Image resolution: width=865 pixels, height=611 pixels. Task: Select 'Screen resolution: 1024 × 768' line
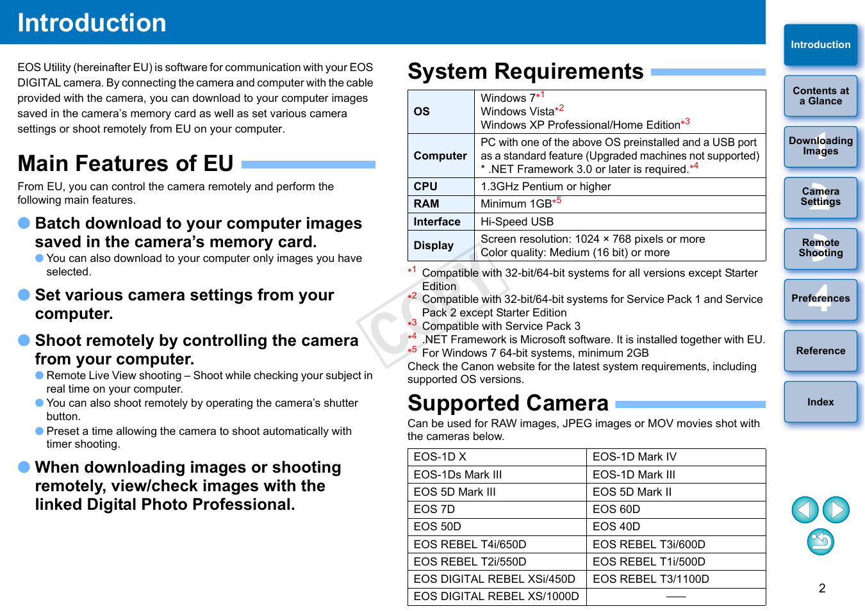coord(593,239)
